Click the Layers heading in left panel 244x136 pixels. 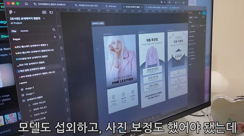click(23, 83)
